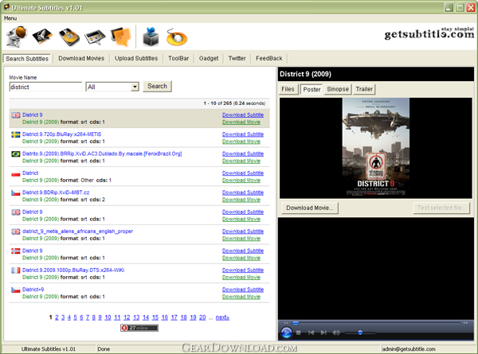The width and height of the screenshot is (478, 354).
Task: Go to results page 10
Action: tap(108, 317)
